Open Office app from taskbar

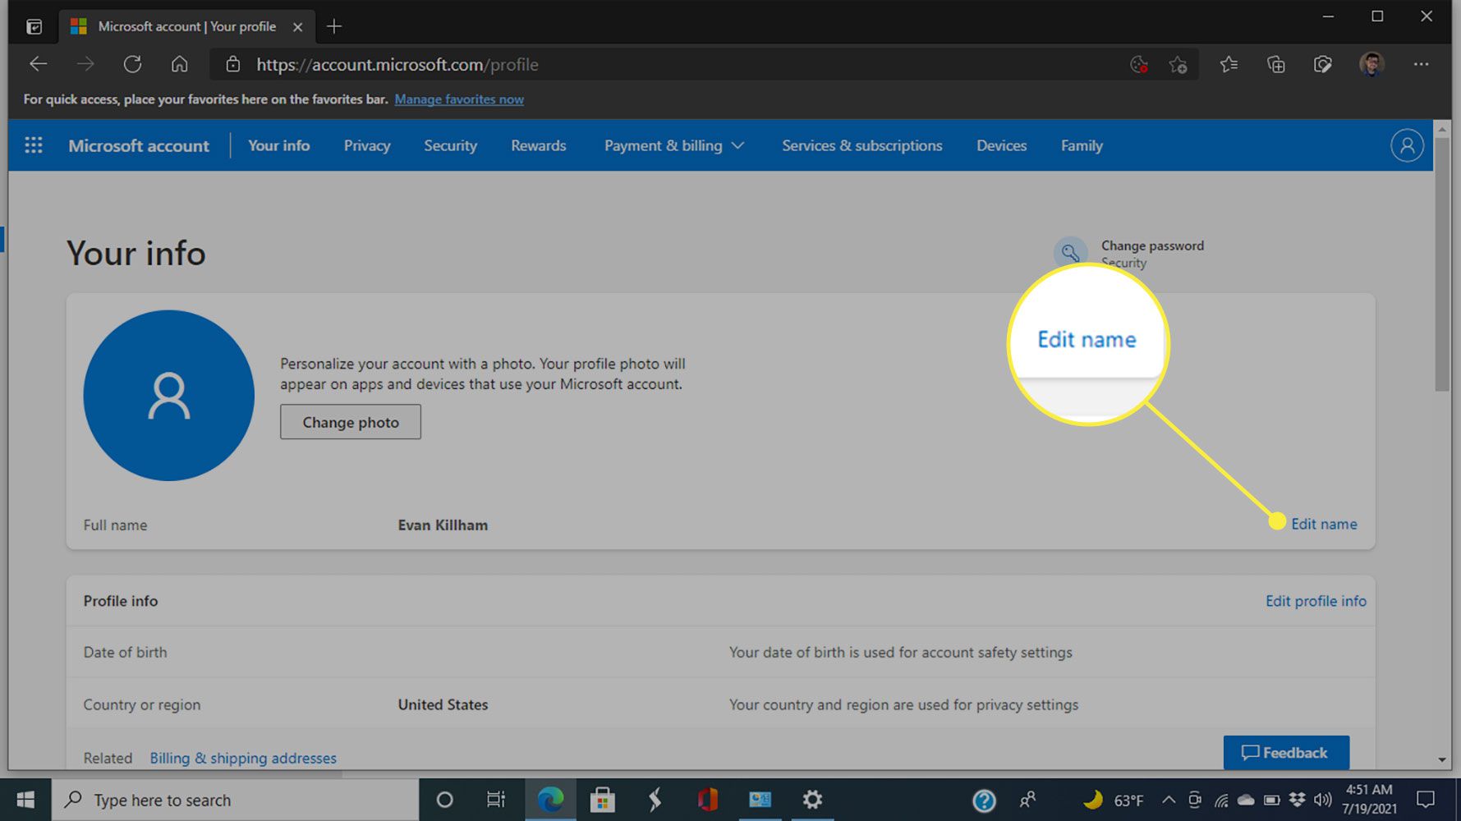707,800
